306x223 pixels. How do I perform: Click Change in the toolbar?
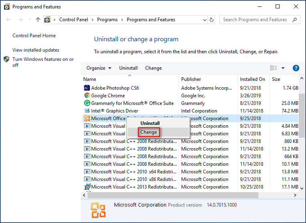(153, 68)
